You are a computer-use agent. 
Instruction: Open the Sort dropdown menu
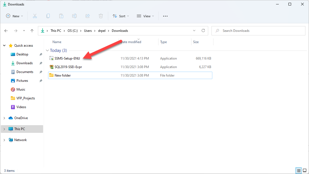point(121,16)
